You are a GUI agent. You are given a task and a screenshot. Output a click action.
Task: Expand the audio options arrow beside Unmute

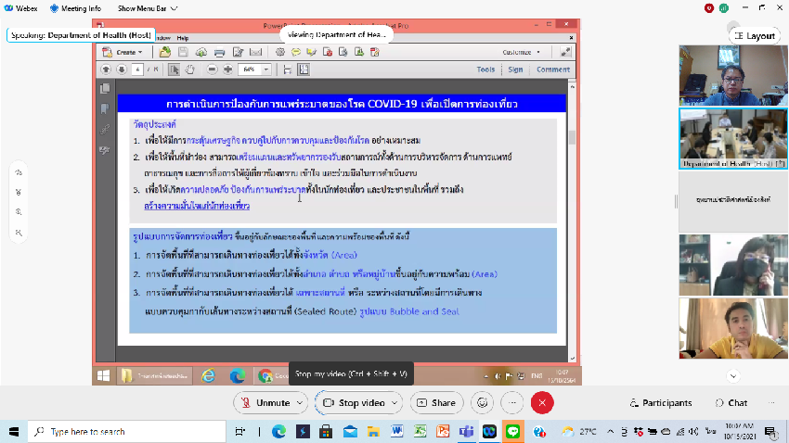click(x=300, y=403)
